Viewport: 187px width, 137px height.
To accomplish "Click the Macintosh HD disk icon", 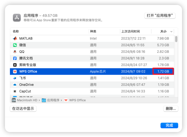I will (14, 100).
